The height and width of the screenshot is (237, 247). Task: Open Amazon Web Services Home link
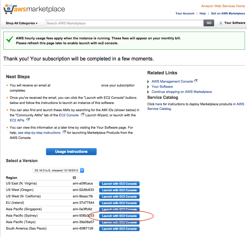223,6
